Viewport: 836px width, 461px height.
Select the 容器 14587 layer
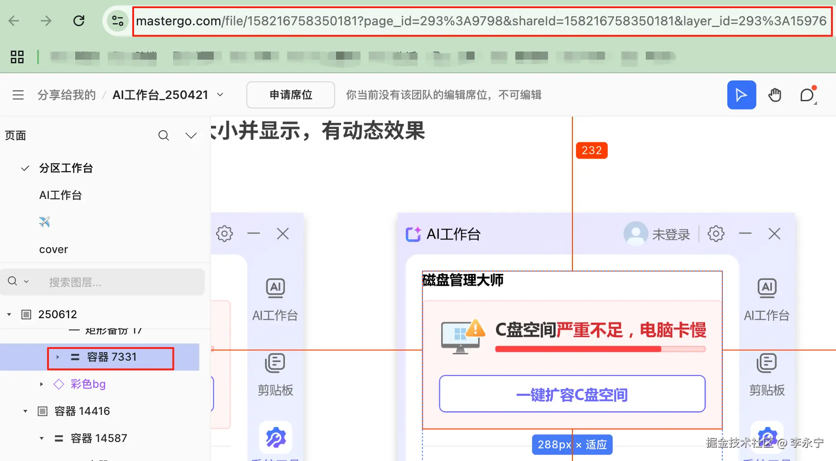pyautogui.click(x=99, y=438)
